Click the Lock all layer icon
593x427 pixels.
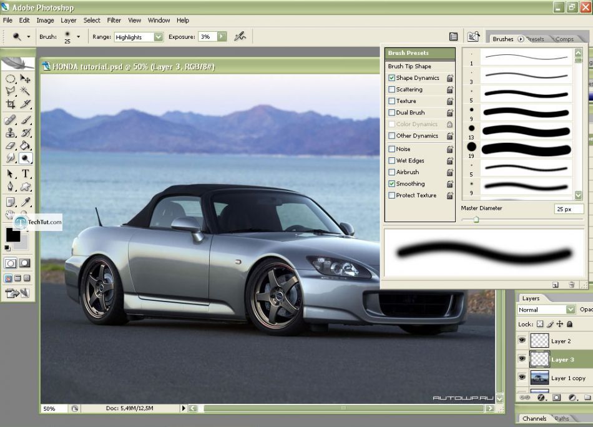click(x=570, y=324)
